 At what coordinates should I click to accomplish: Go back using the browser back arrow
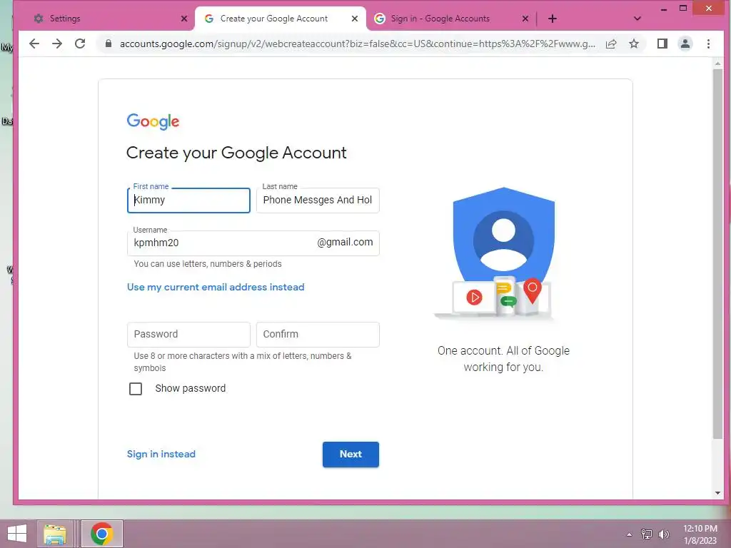(34, 44)
